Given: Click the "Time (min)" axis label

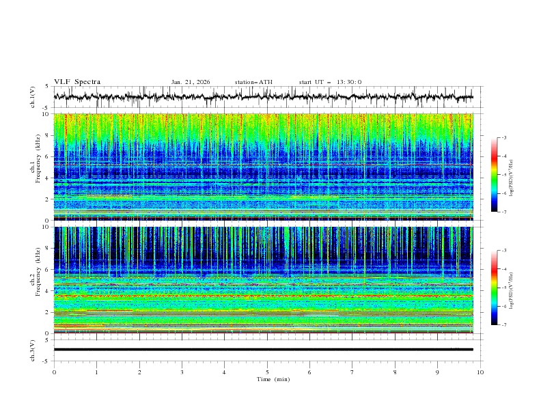Looking at the screenshot, I should tap(273, 379).
